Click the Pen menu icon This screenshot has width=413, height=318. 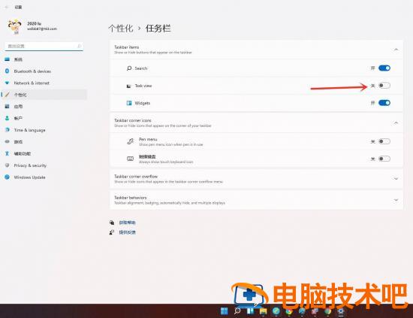click(130, 141)
